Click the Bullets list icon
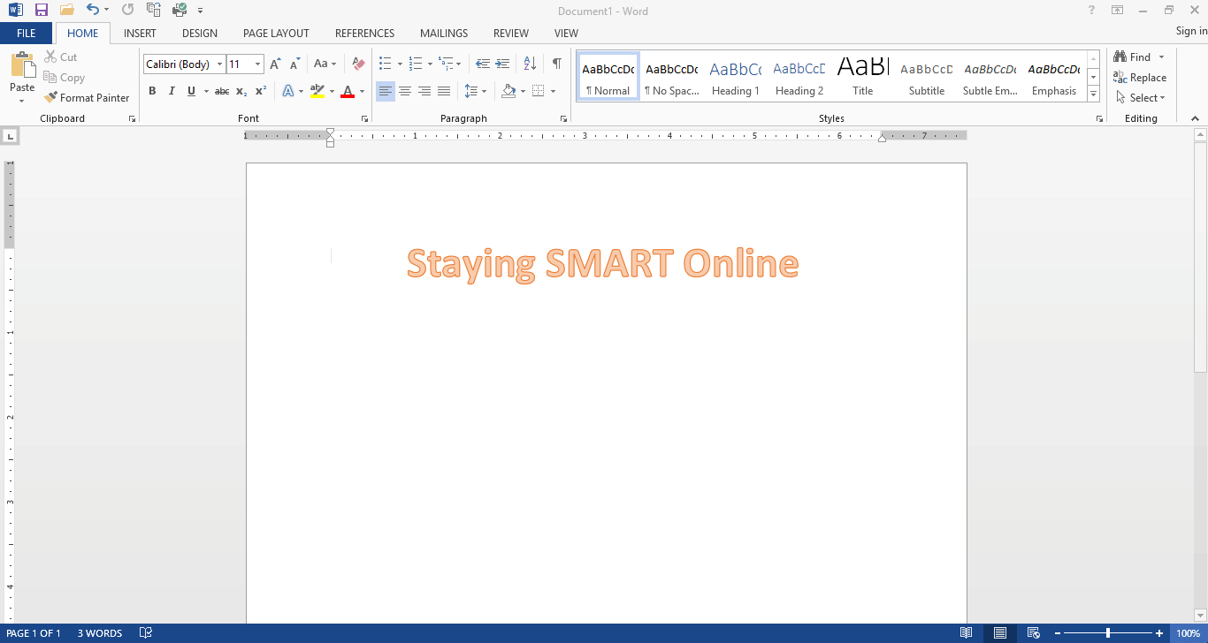The height and width of the screenshot is (643, 1208). click(x=386, y=64)
